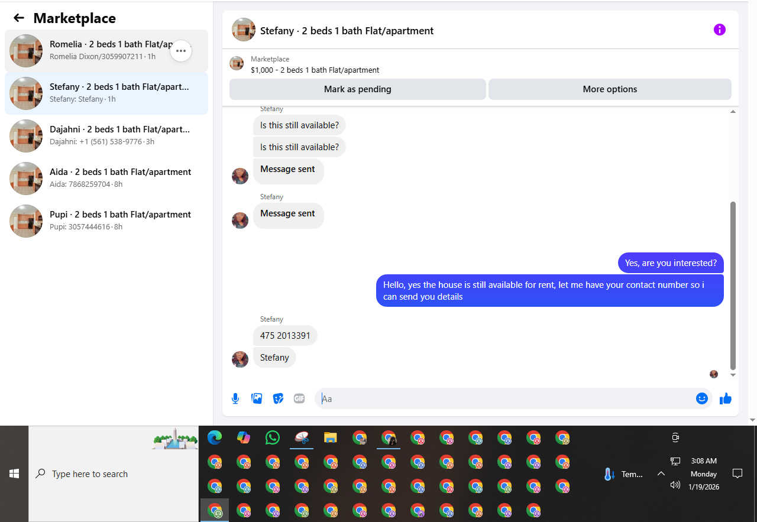Open the GIF picker
This screenshot has width=757, height=522.
[x=299, y=398]
